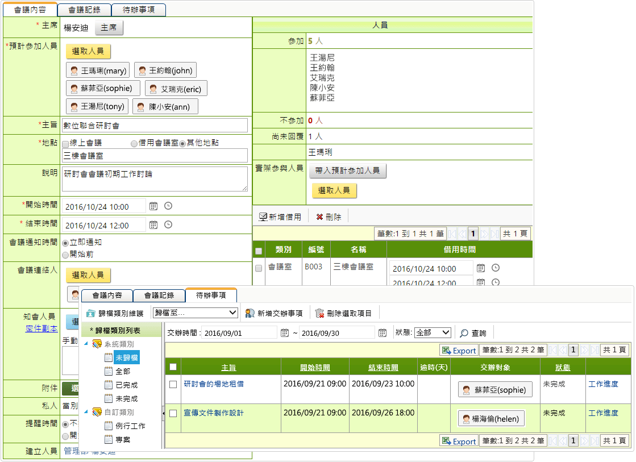Open the 待辦事項 tab at top
636x462 pixels.
pyautogui.click(x=139, y=10)
